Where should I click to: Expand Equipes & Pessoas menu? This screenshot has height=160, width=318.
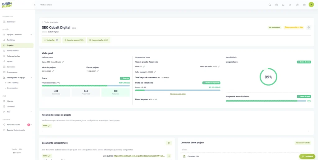click(17, 35)
